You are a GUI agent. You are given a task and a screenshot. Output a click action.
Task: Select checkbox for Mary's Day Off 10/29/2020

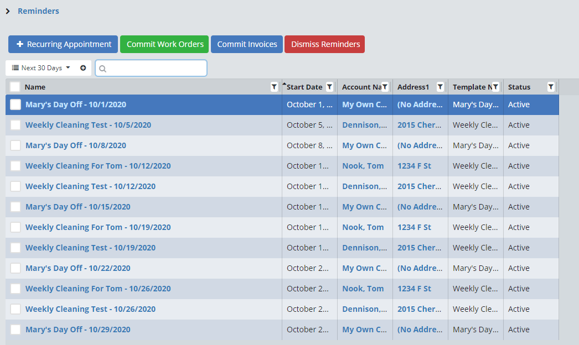coord(15,330)
